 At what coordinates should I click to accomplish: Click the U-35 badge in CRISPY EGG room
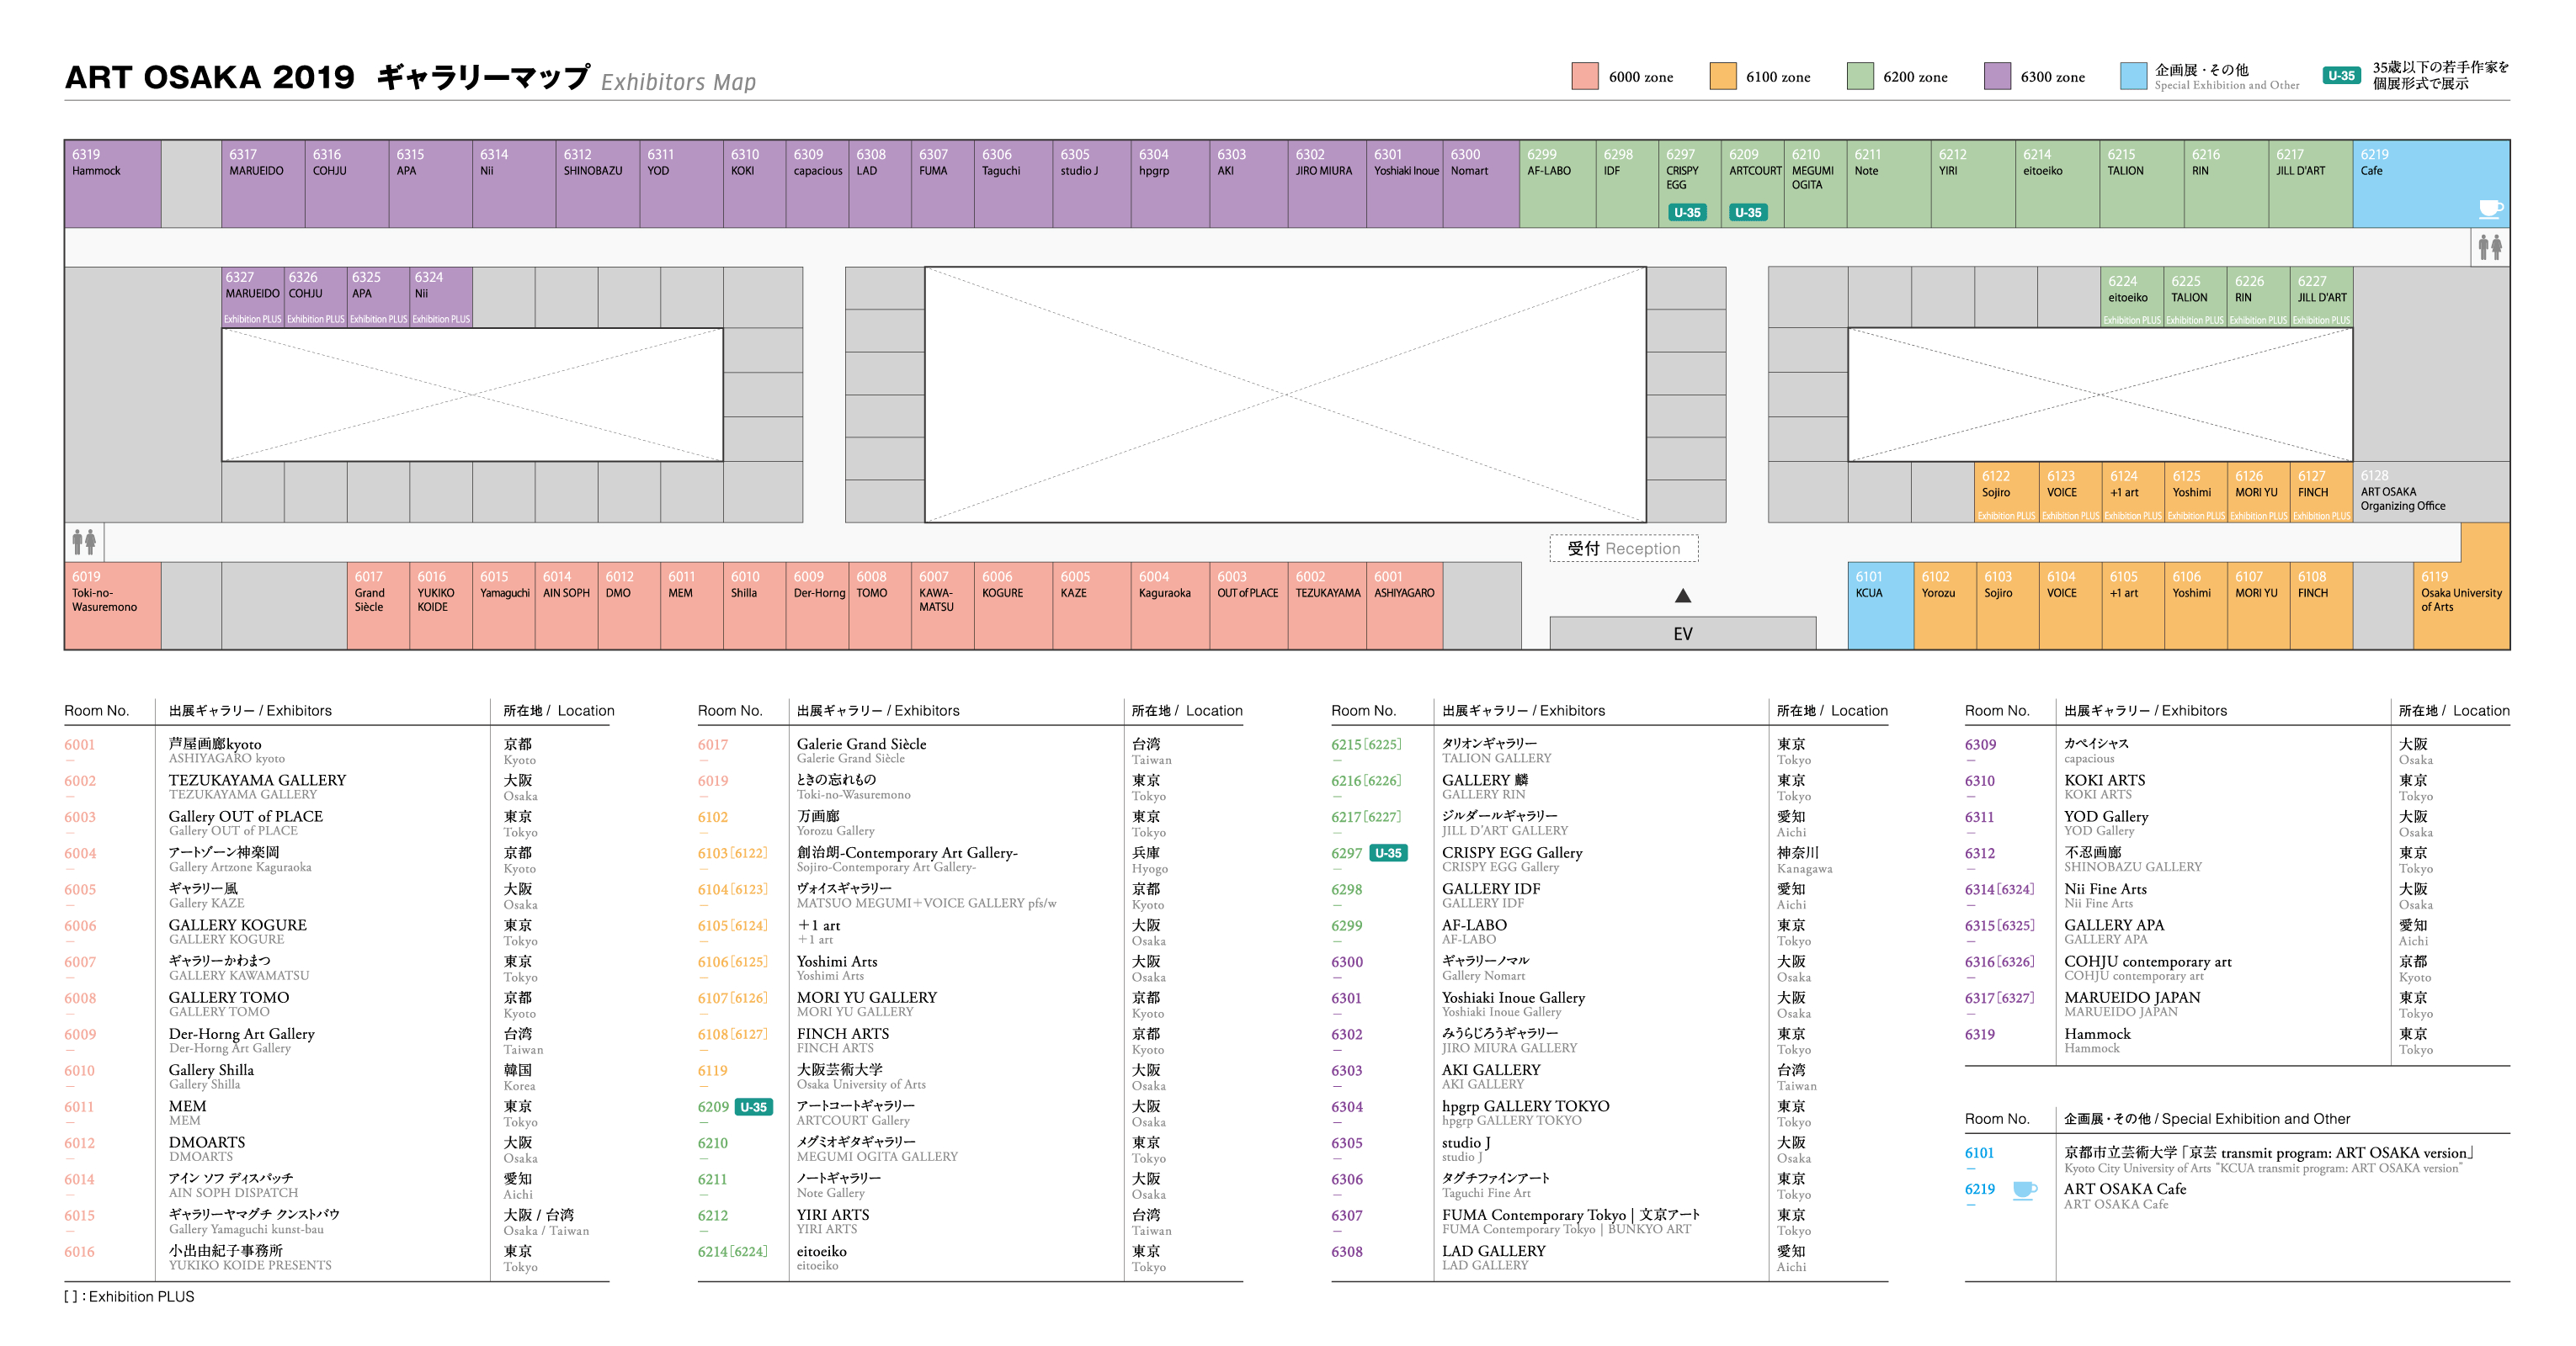[1687, 212]
